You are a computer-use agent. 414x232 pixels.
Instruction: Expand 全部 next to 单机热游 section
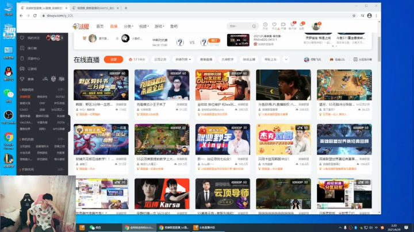[x=61, y=139]
